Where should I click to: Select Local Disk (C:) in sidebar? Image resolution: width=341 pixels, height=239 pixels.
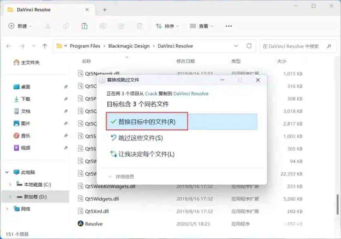[34, 184]
